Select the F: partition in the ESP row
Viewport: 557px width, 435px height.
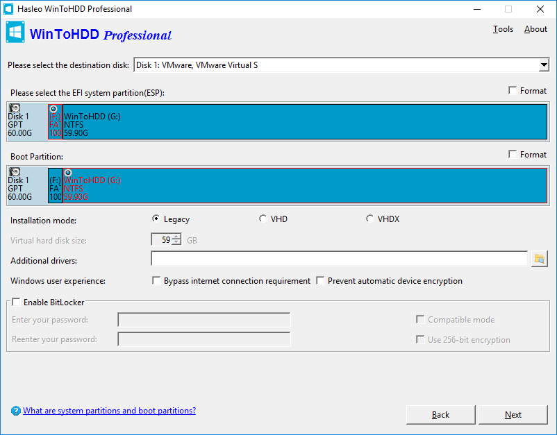(55, 121)
